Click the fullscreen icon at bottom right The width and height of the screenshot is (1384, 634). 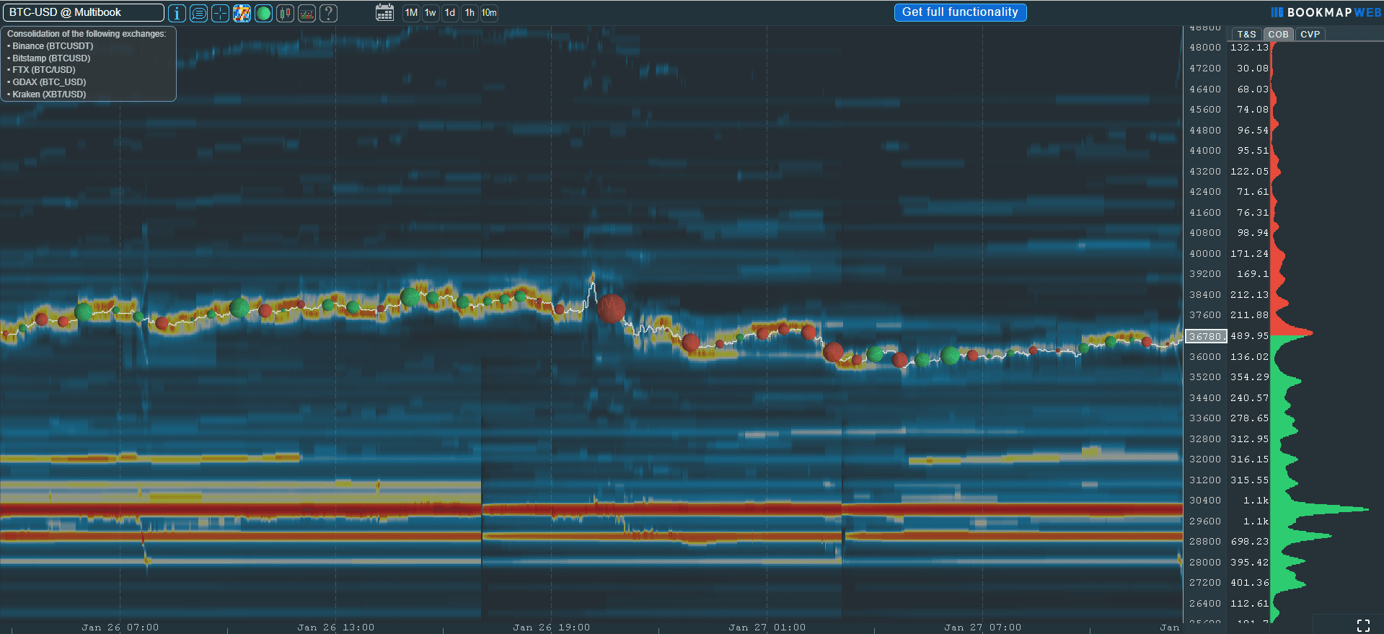pyautogui.click(x=1363, y=625)
